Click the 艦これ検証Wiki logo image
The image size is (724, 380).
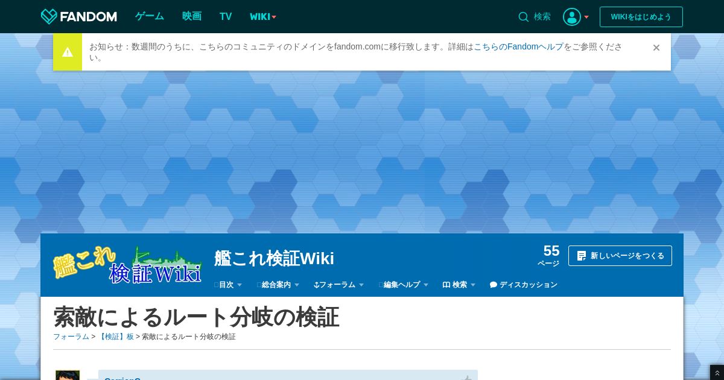click(x=127, y=265)
